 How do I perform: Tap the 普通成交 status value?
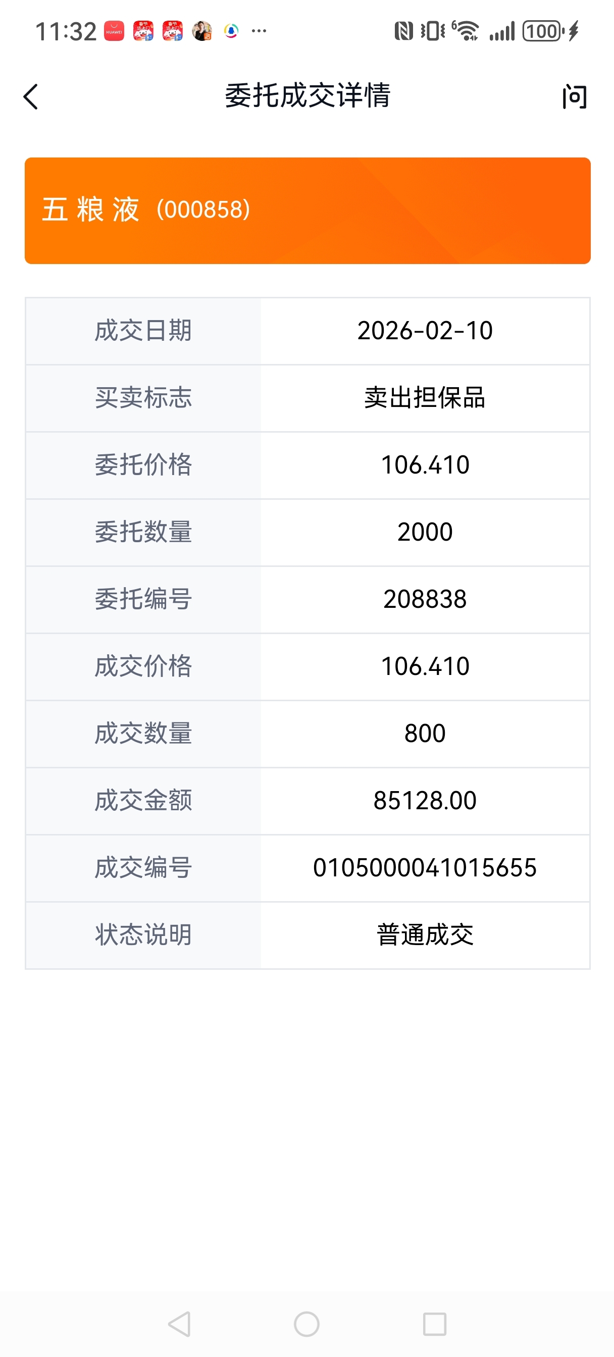425,935
